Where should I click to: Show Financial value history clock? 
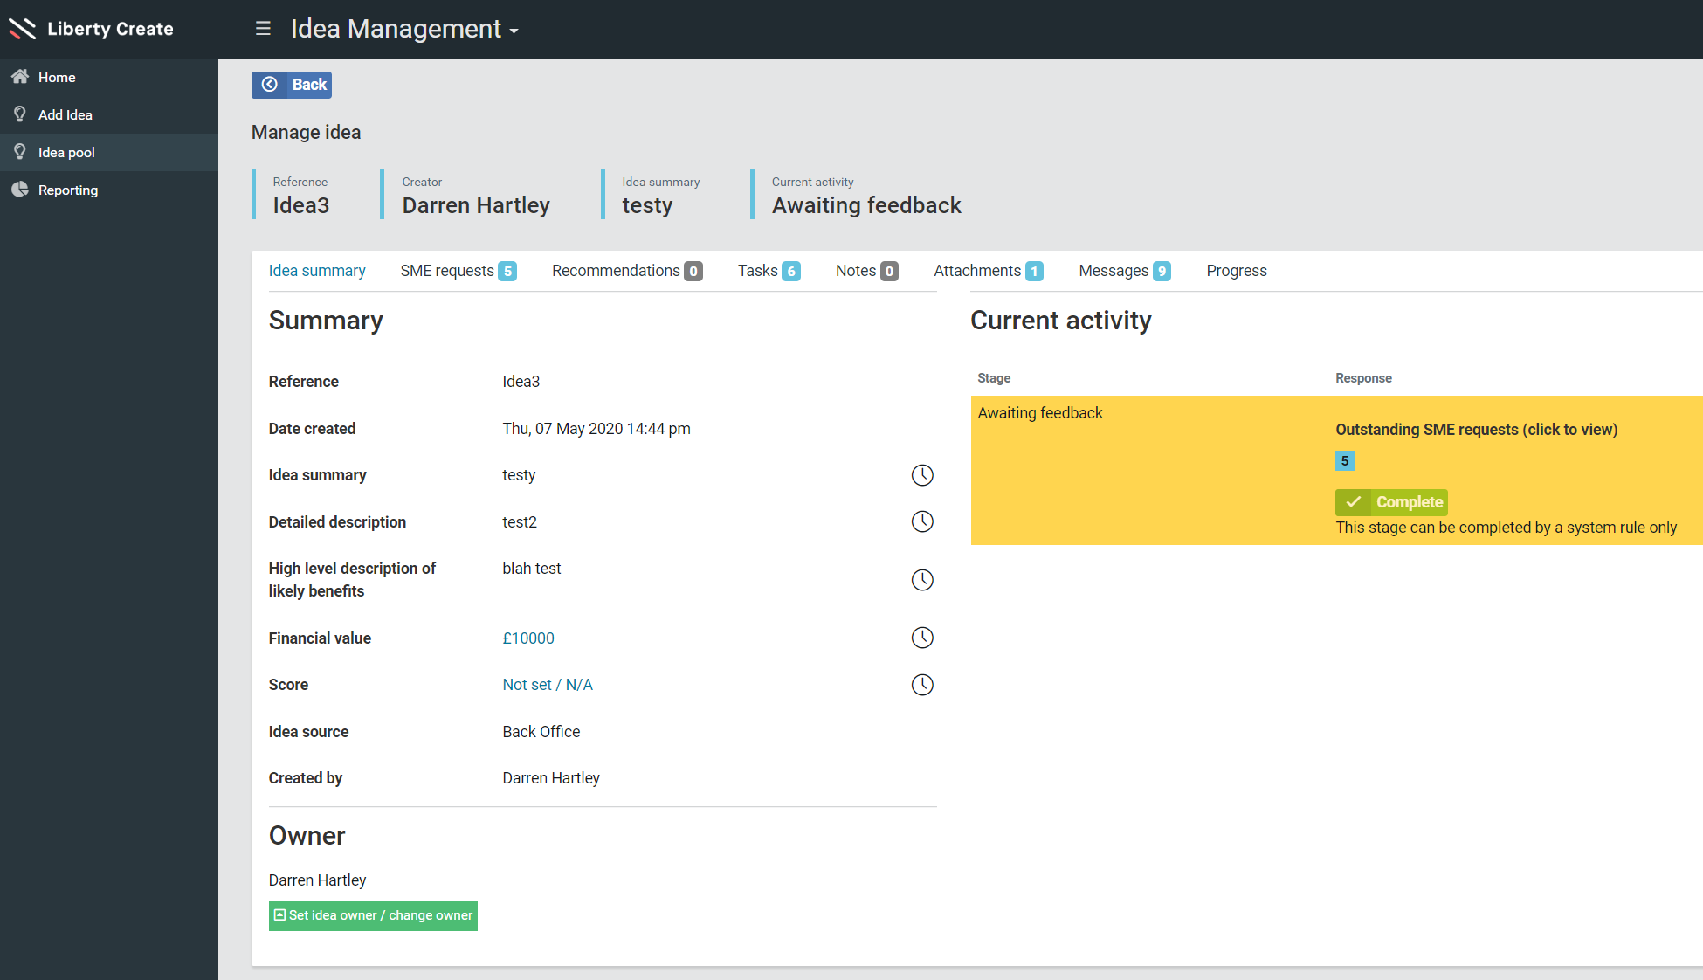pos(922,638)
